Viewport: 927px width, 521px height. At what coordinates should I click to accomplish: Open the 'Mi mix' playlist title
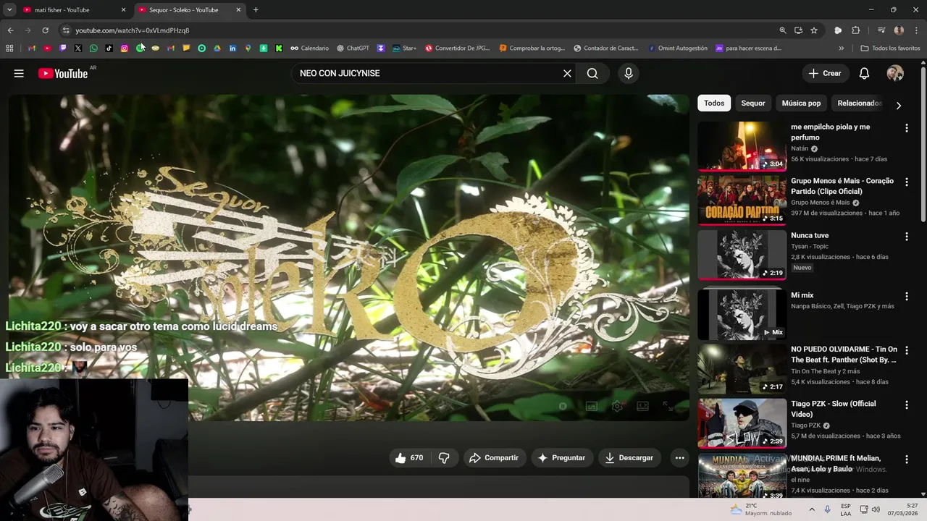coord(802,295)
